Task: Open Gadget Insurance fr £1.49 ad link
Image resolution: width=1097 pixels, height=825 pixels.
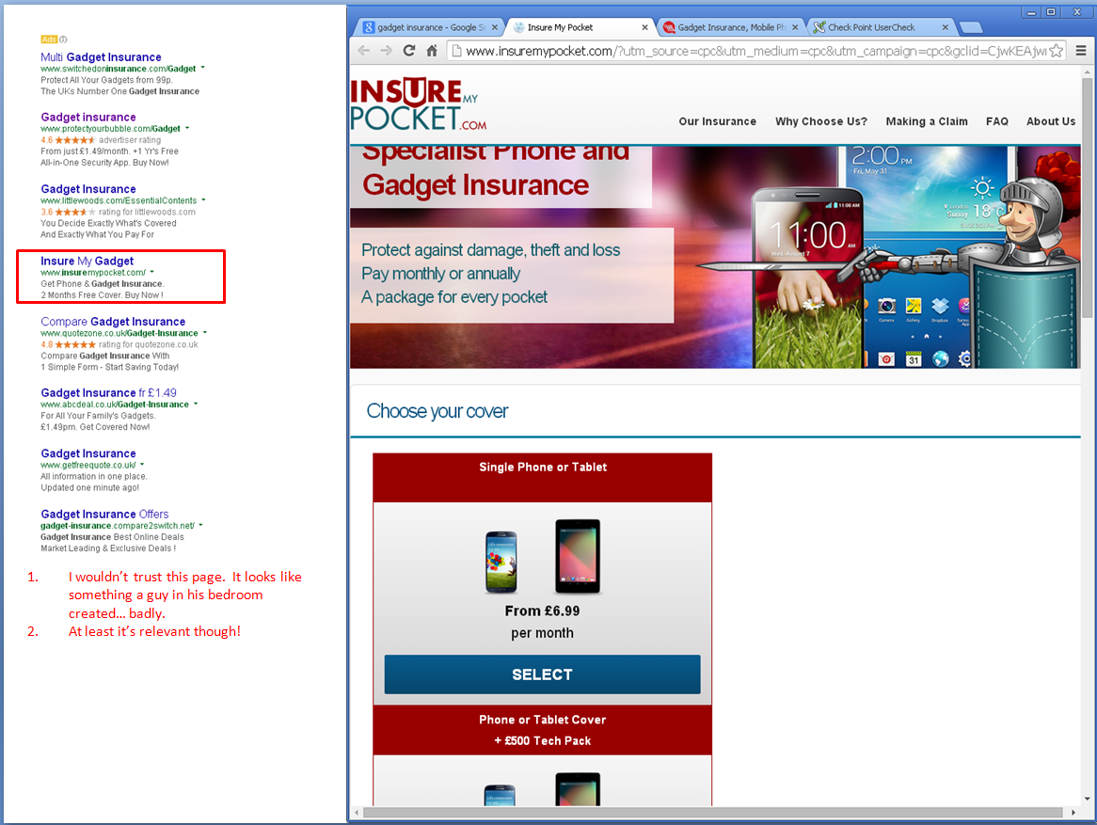Action: tap(108, 392)
